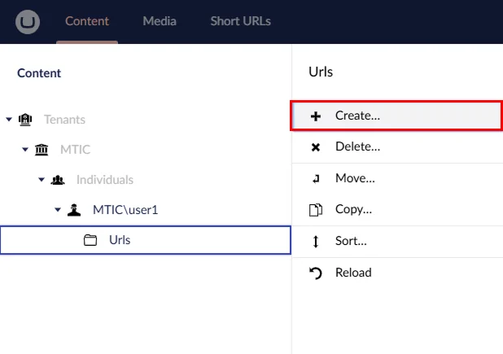The image size is (503, 354).
Task: Click the MTIC\user1 user icon
Action: [x=74, y=210]
